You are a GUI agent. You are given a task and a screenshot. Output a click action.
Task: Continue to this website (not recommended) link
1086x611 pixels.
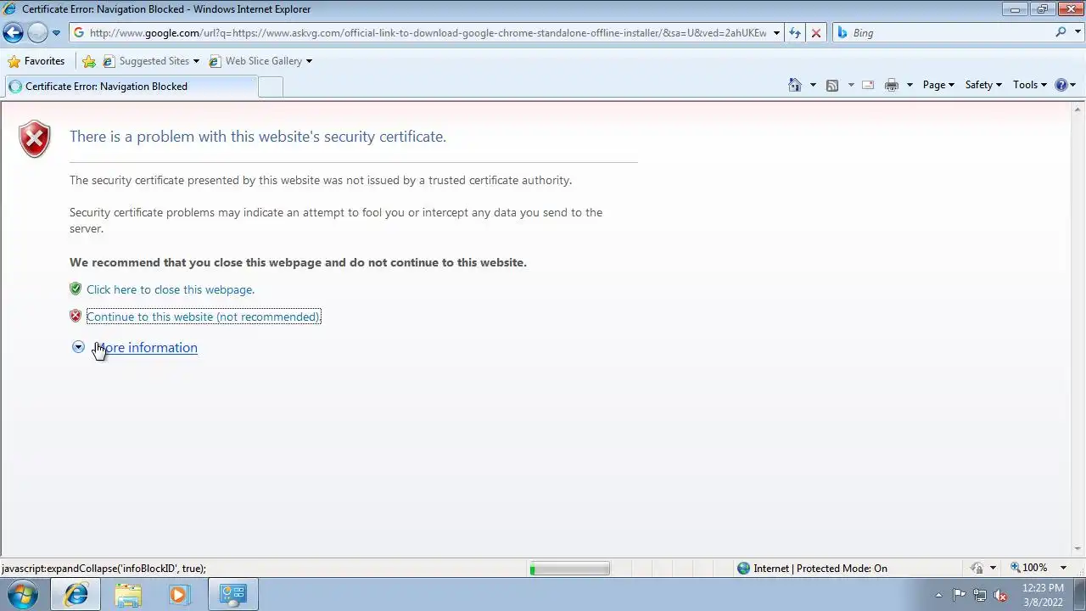pos(204,317)
